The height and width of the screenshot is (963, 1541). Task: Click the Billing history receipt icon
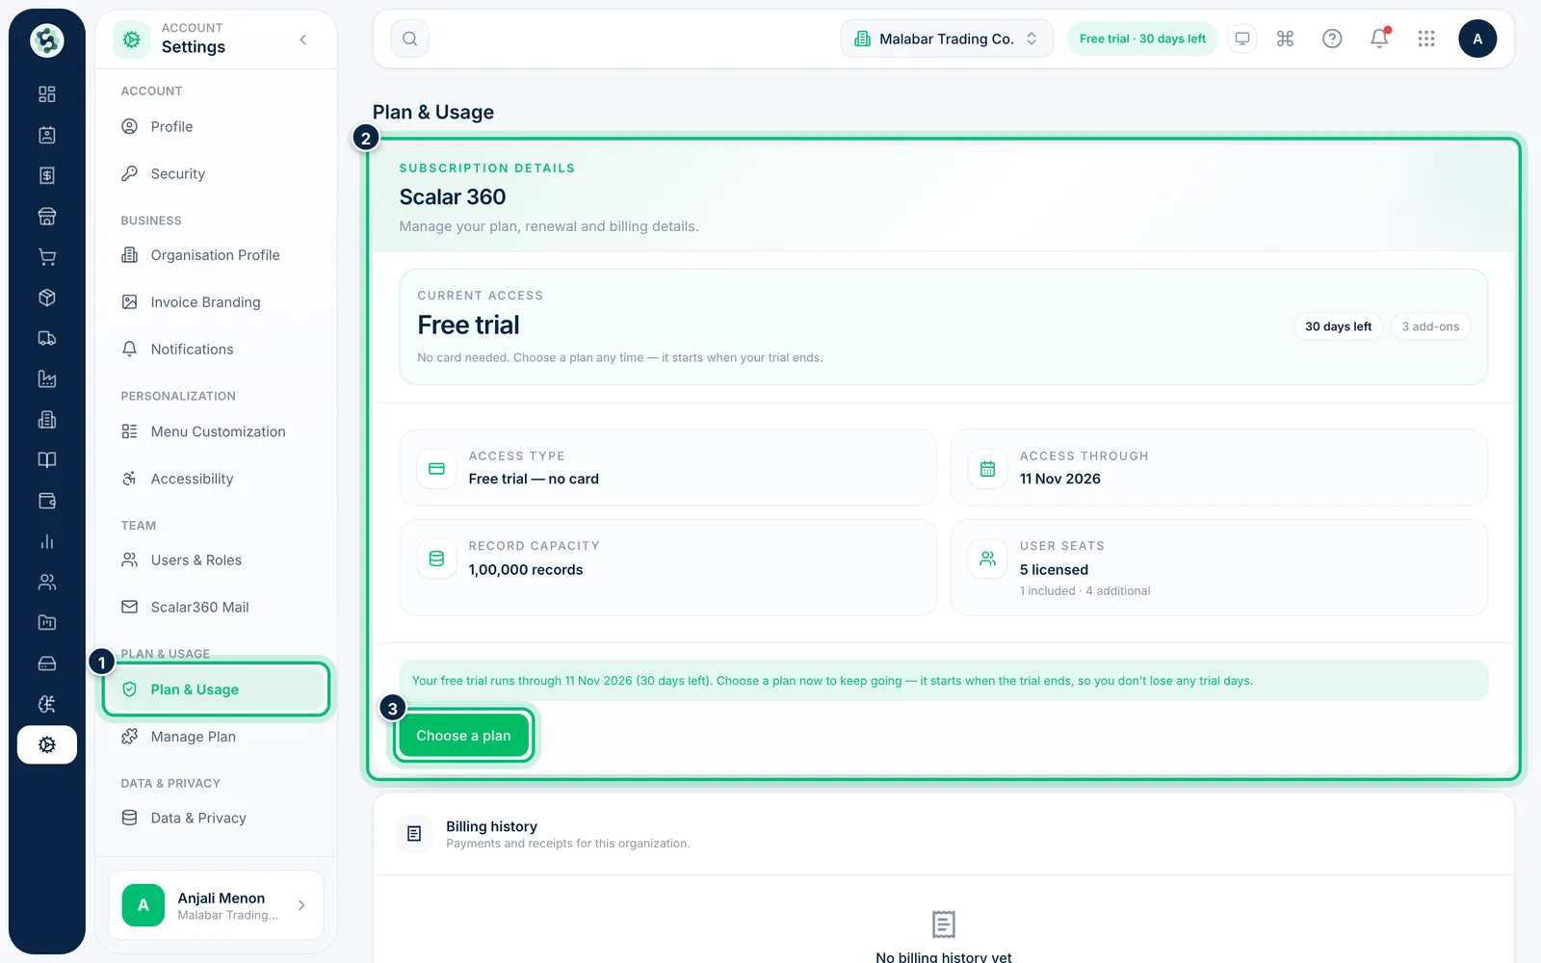coord(414,834)
